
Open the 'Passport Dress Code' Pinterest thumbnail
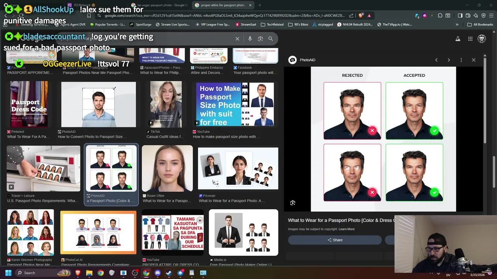pos(29,105)
